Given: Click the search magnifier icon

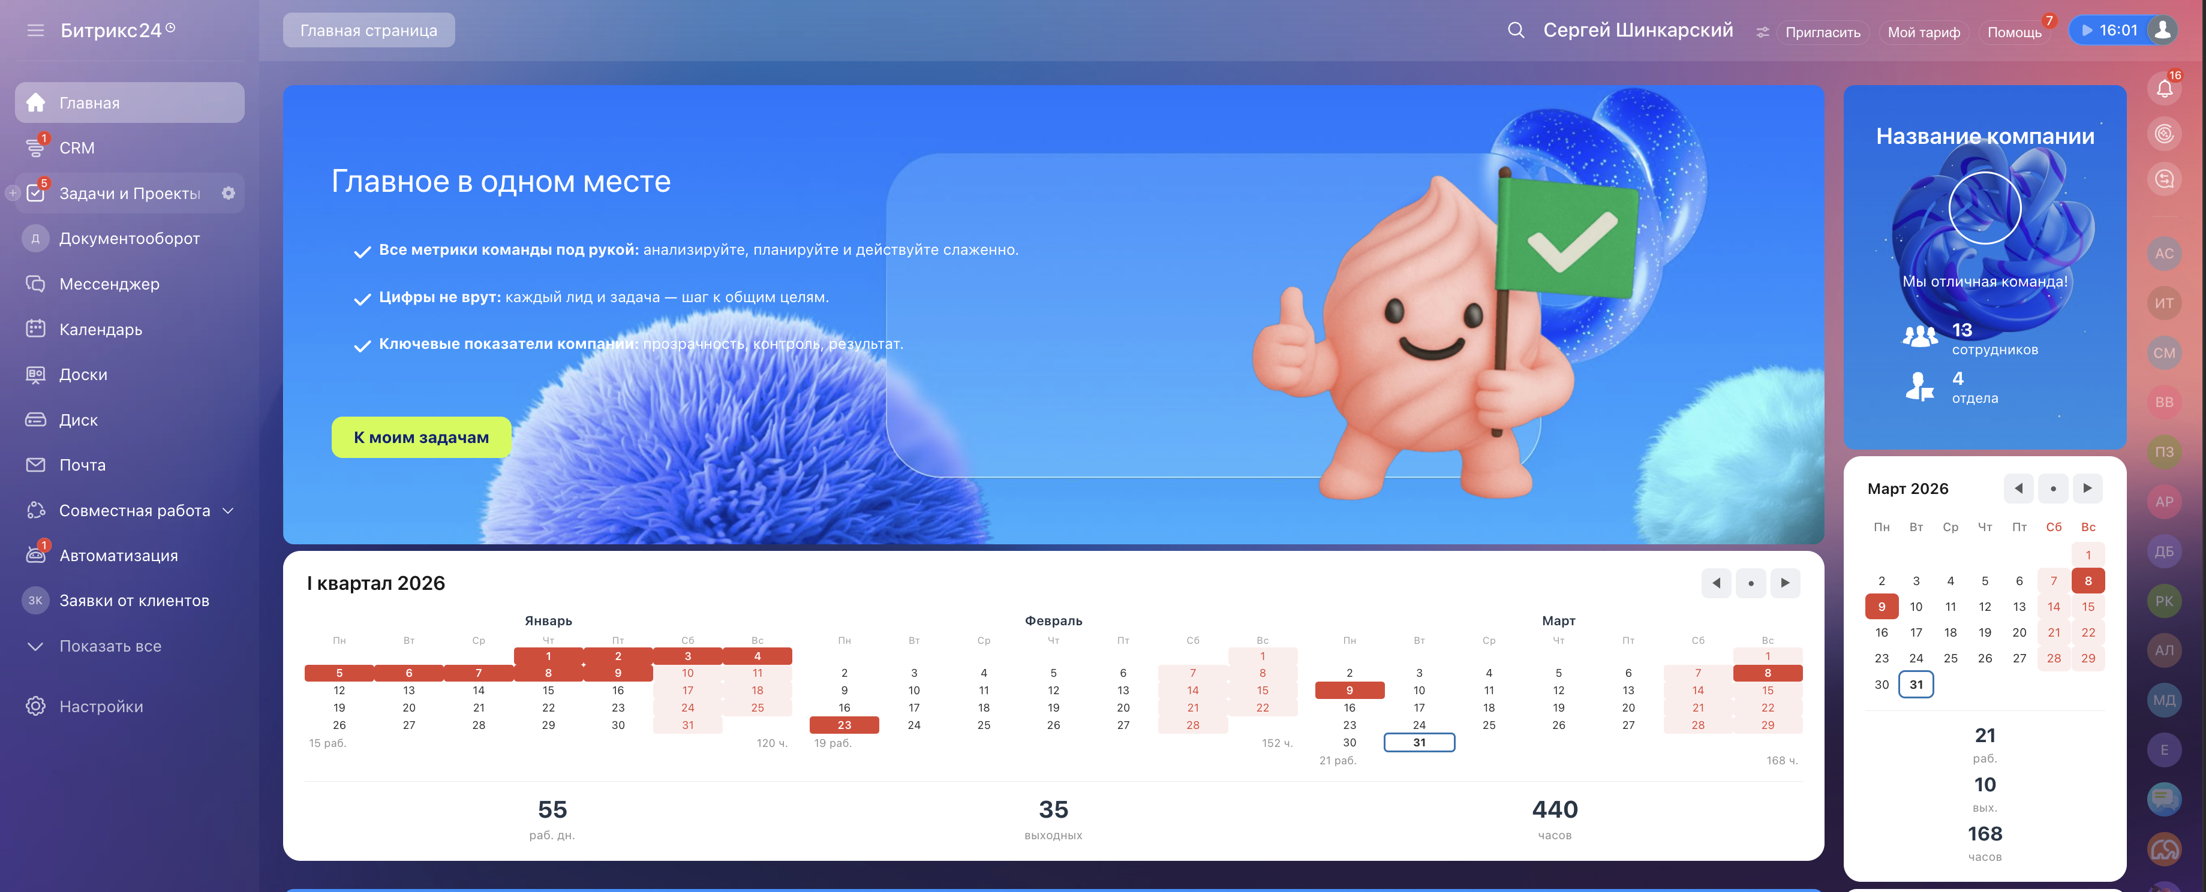Looking at the screenshot, I should pos(1515,31).
